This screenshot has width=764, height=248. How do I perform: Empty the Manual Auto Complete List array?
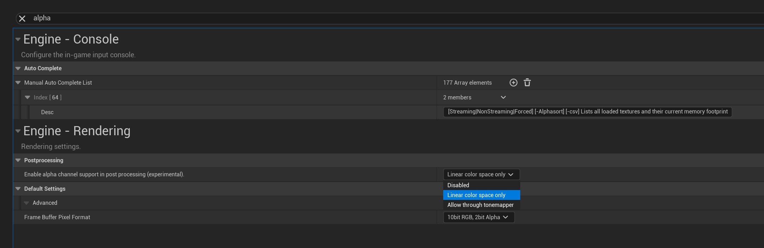(527, 83)
